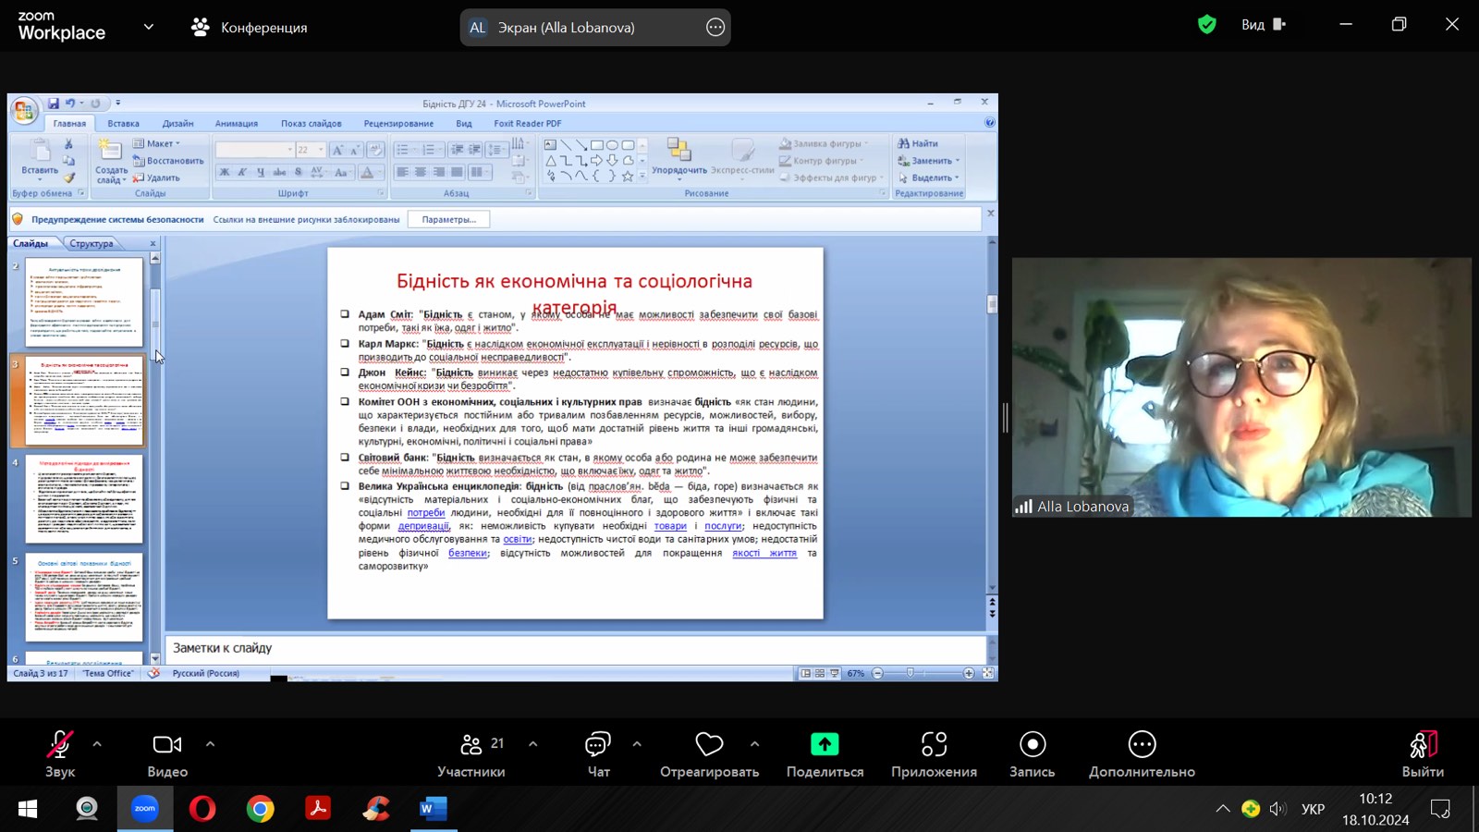Click the Arrange (Упорядочить) button
Image resolution: width=1479 pixels, height=832 pixels.
click(x=679, y=157)
